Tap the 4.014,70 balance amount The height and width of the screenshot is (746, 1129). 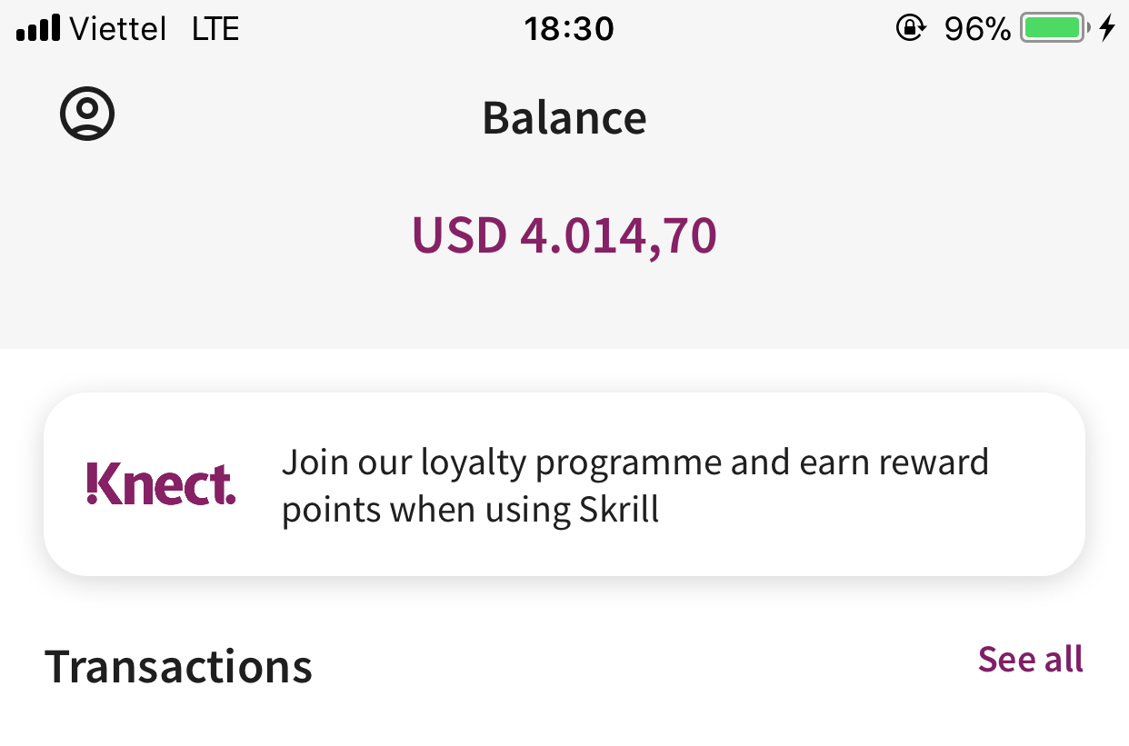pyautogui.click(x=618, y=235)
